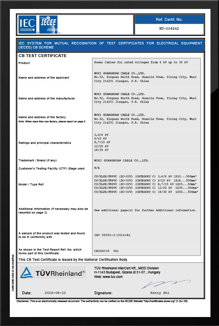The width and height of the screenshot is (219, 326).
Task: Select test report number CN26DC35 001
Action: 106,251
